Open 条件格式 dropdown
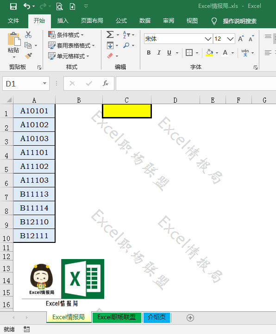 [66, 35]
